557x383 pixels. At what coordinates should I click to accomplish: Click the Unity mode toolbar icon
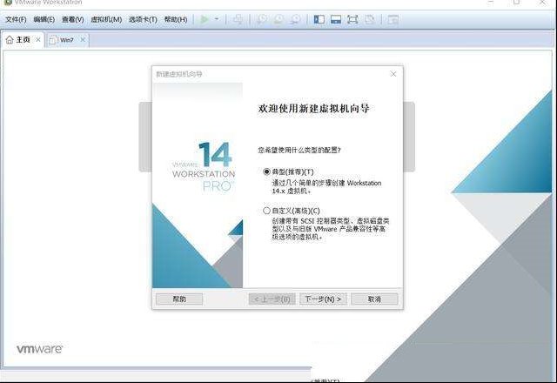point(369,19)
